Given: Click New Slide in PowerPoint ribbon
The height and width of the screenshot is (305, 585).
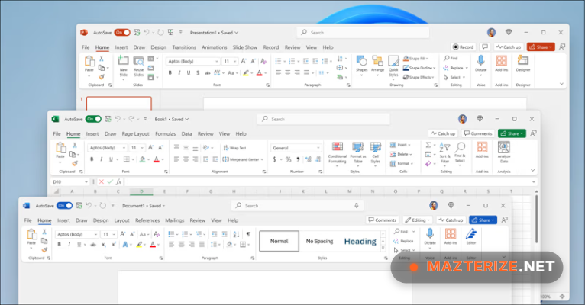Looking at the screenshot, I should (x=123, y=66).
